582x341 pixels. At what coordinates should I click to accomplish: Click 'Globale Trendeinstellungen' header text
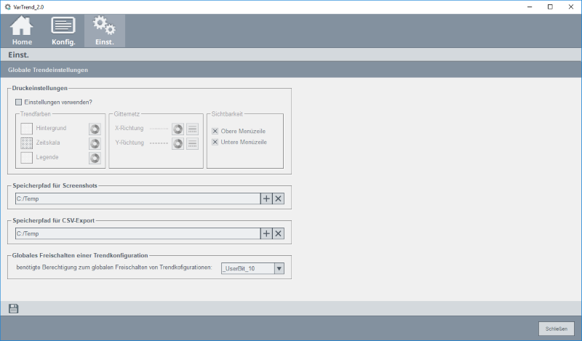[48, 70]
